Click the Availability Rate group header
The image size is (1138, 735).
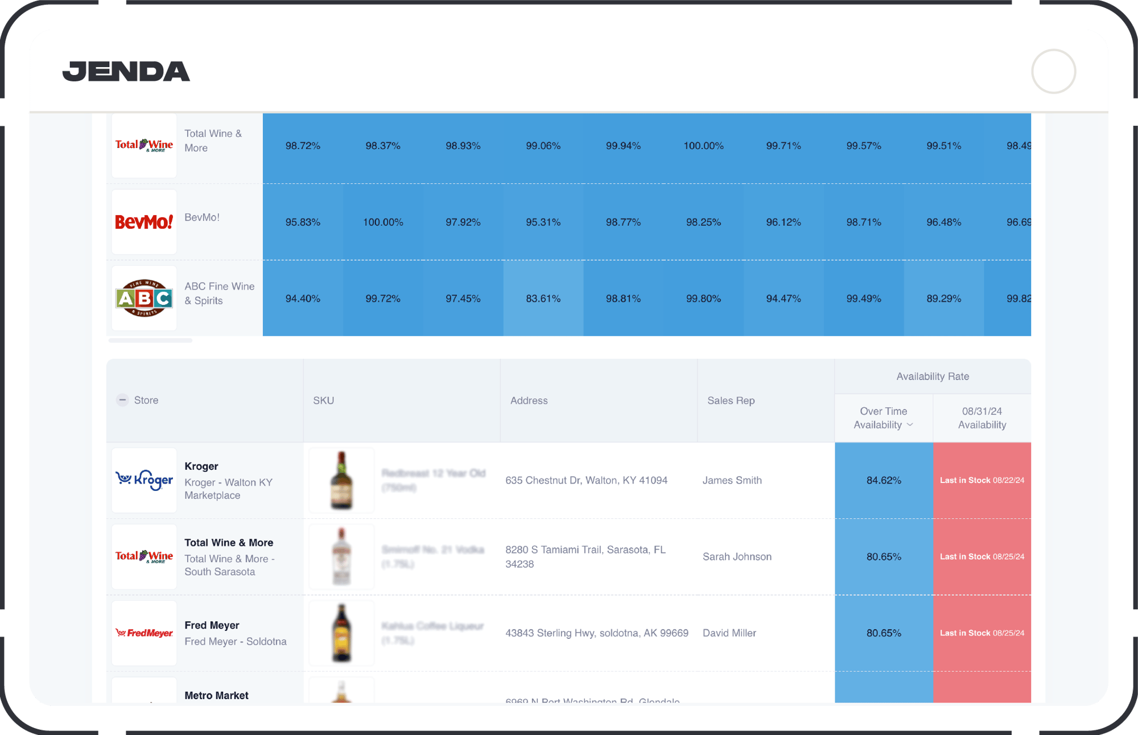(x=933, y=376)
